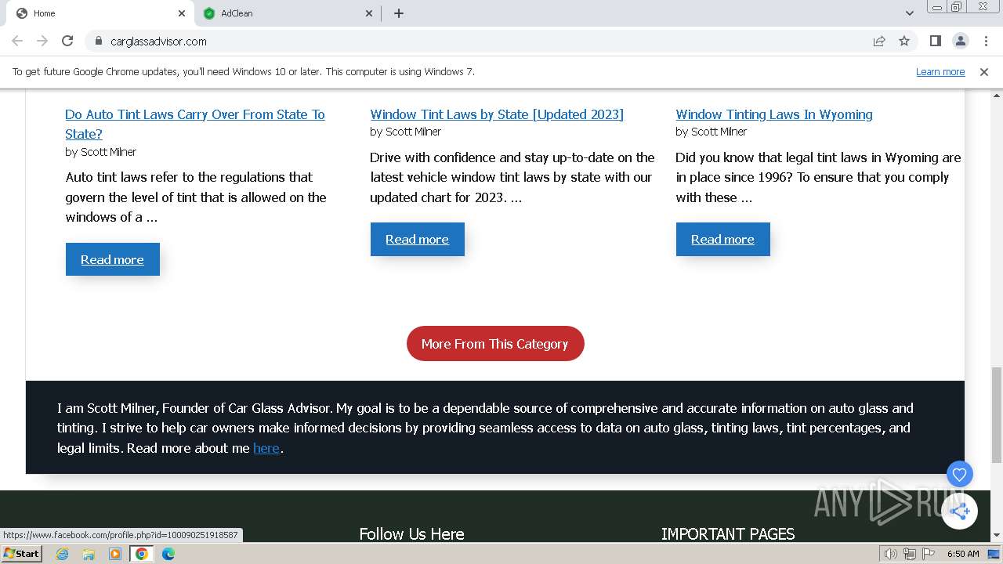Select Chrome icon in taskbar
The height and width of the screenshot is (564, 1003).
142,554
